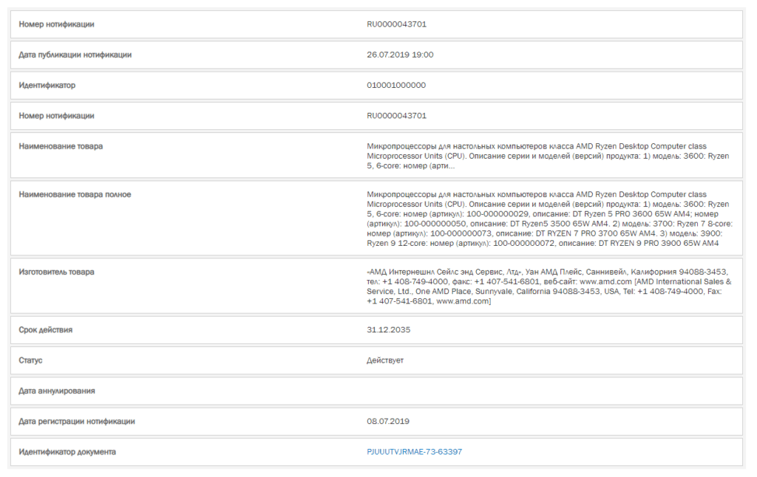Click 'Идентификатор' label beside 010001000000
The height and width of the screenshot is (477, 757).
tap(47, 85)
